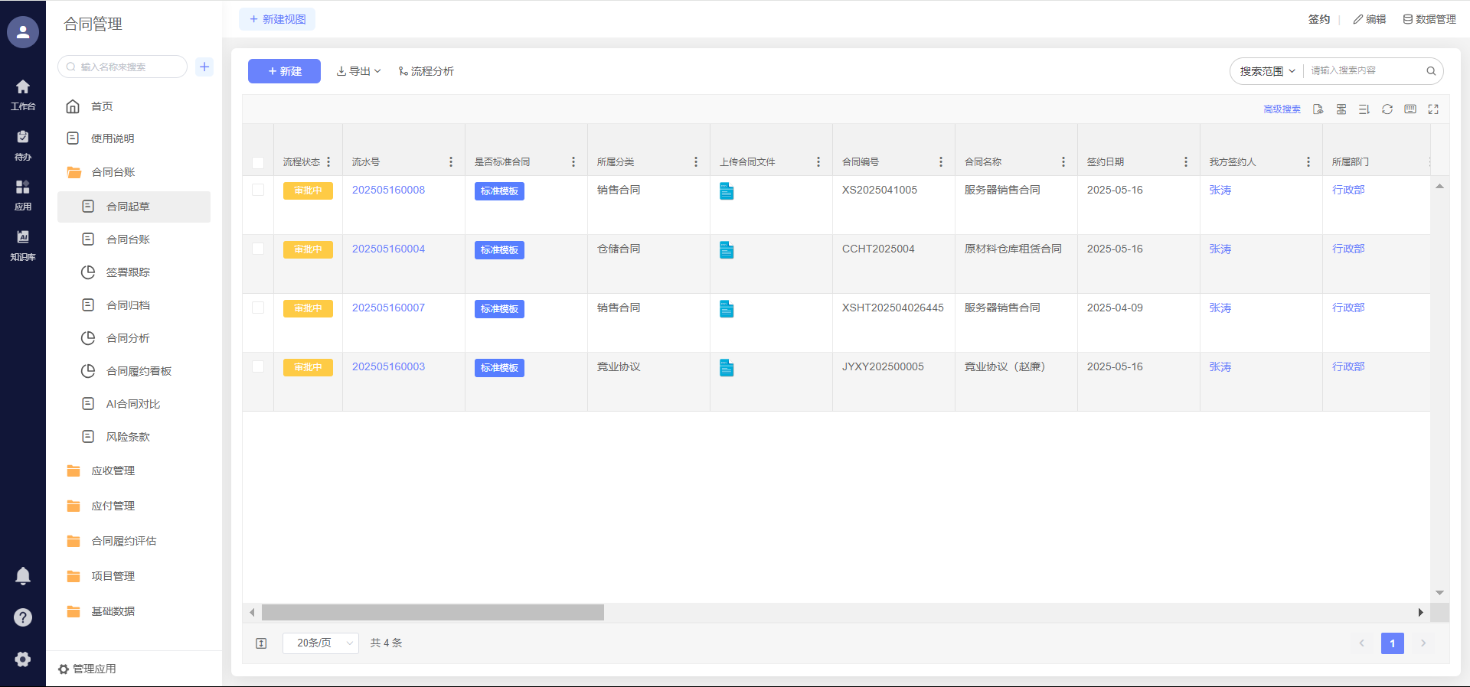The width and height of the screenshot is (1470, 687).
Task: Expand the 搜索范围 search scope dropdown
Action: [1267, 71]
